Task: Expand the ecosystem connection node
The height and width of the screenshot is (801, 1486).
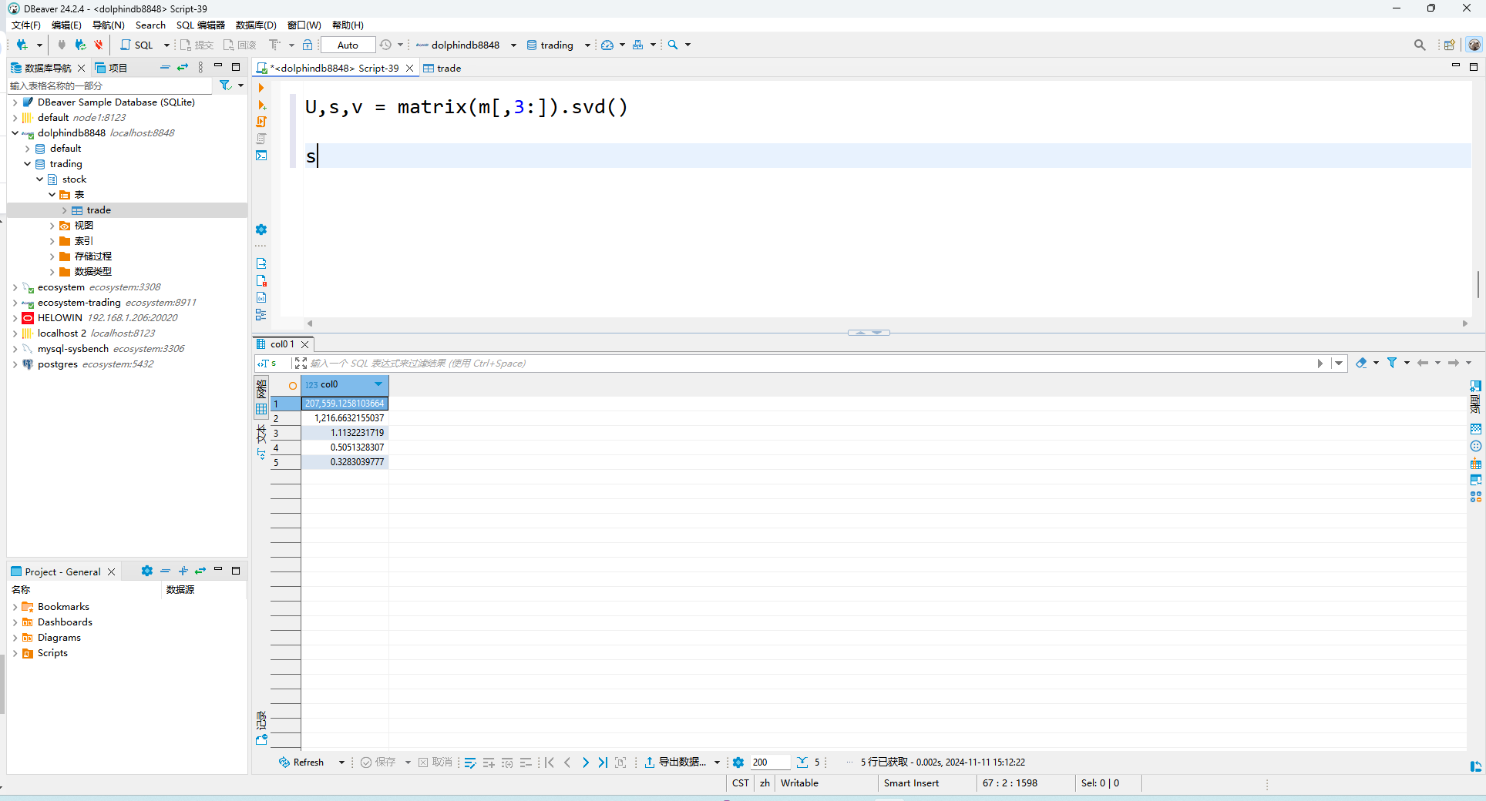Action: click(x=15, y=287)
